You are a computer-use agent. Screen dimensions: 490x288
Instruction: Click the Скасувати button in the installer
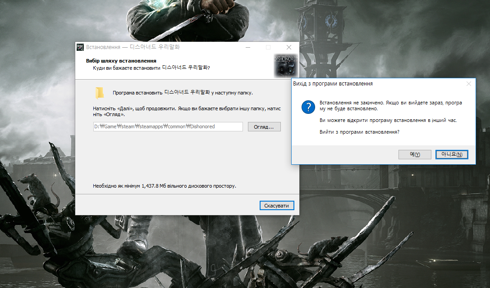pos(277,205)
